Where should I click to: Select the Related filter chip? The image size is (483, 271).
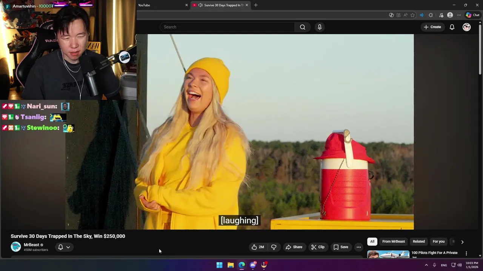[x=418, y=242]
